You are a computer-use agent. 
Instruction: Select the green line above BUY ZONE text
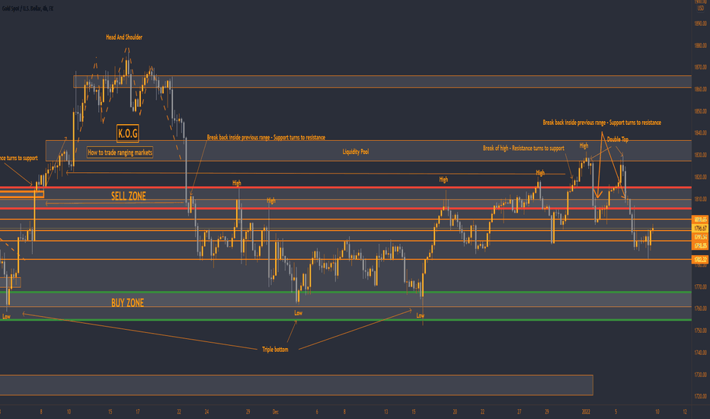pos(346,293)
